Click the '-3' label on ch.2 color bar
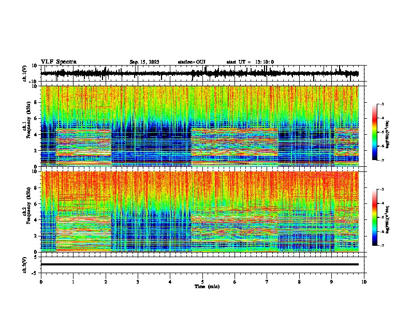The width and height of the screenshot is (410, 316). pos(382,189)
